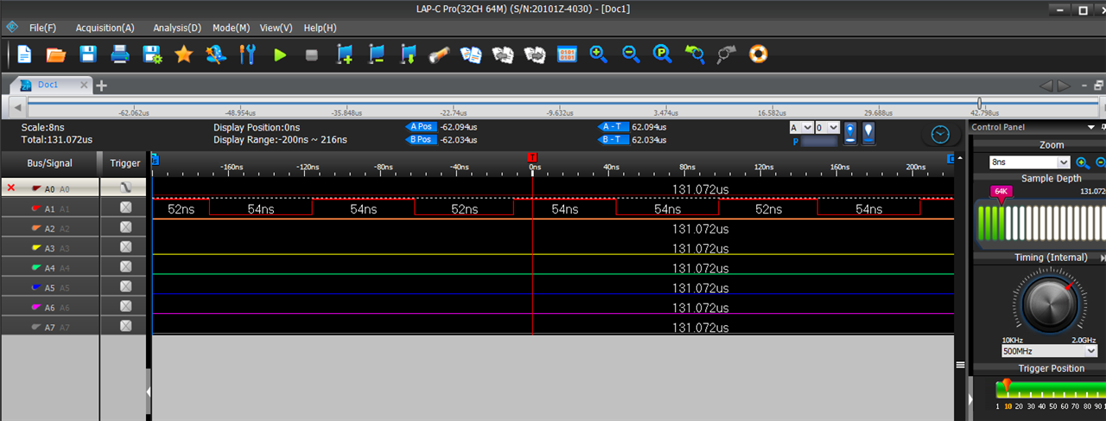Click the gray paste-forward documents icon
1106x421 pixels.
pos(535,54)
